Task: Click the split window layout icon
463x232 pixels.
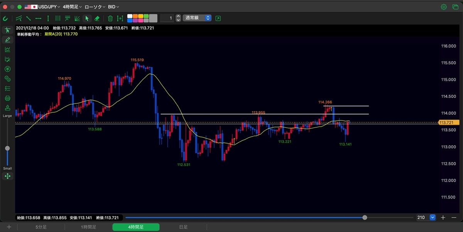Action: [455, 7]
